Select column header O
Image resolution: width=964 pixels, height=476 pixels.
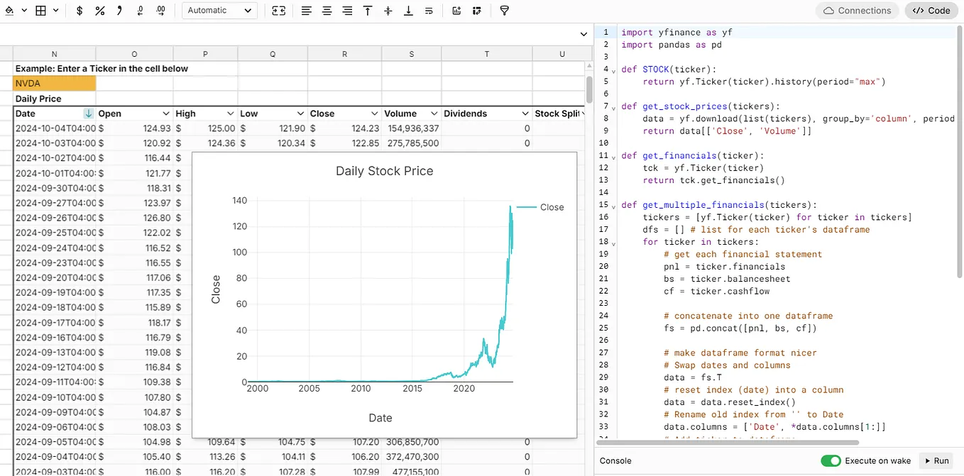click(134, 54)
